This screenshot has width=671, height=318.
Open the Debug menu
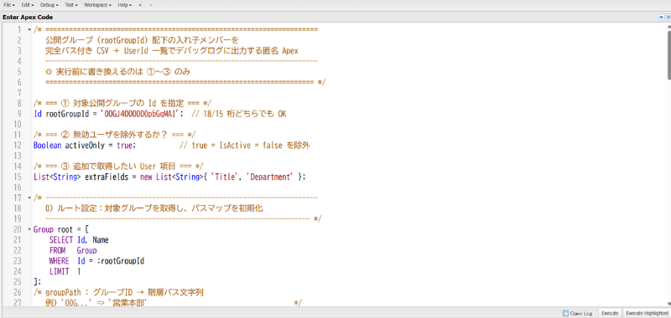(x=49, y=5)
